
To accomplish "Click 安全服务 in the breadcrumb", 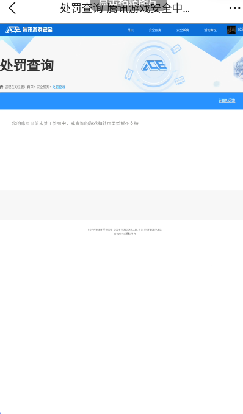I will (43, 87).
